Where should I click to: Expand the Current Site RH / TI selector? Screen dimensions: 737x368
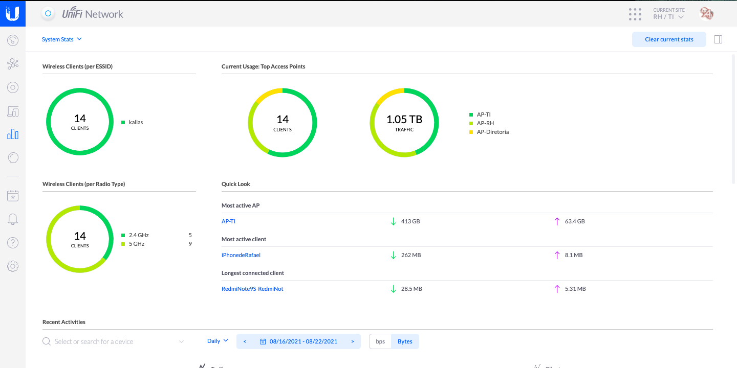(668, 17)
